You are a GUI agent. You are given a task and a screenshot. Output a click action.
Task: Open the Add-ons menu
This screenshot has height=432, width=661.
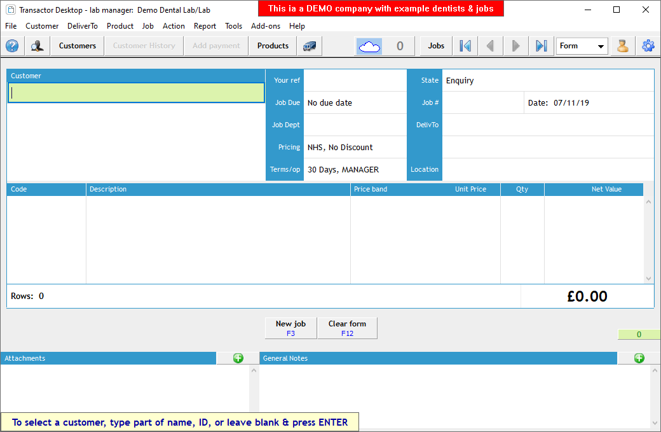(266, 26)
